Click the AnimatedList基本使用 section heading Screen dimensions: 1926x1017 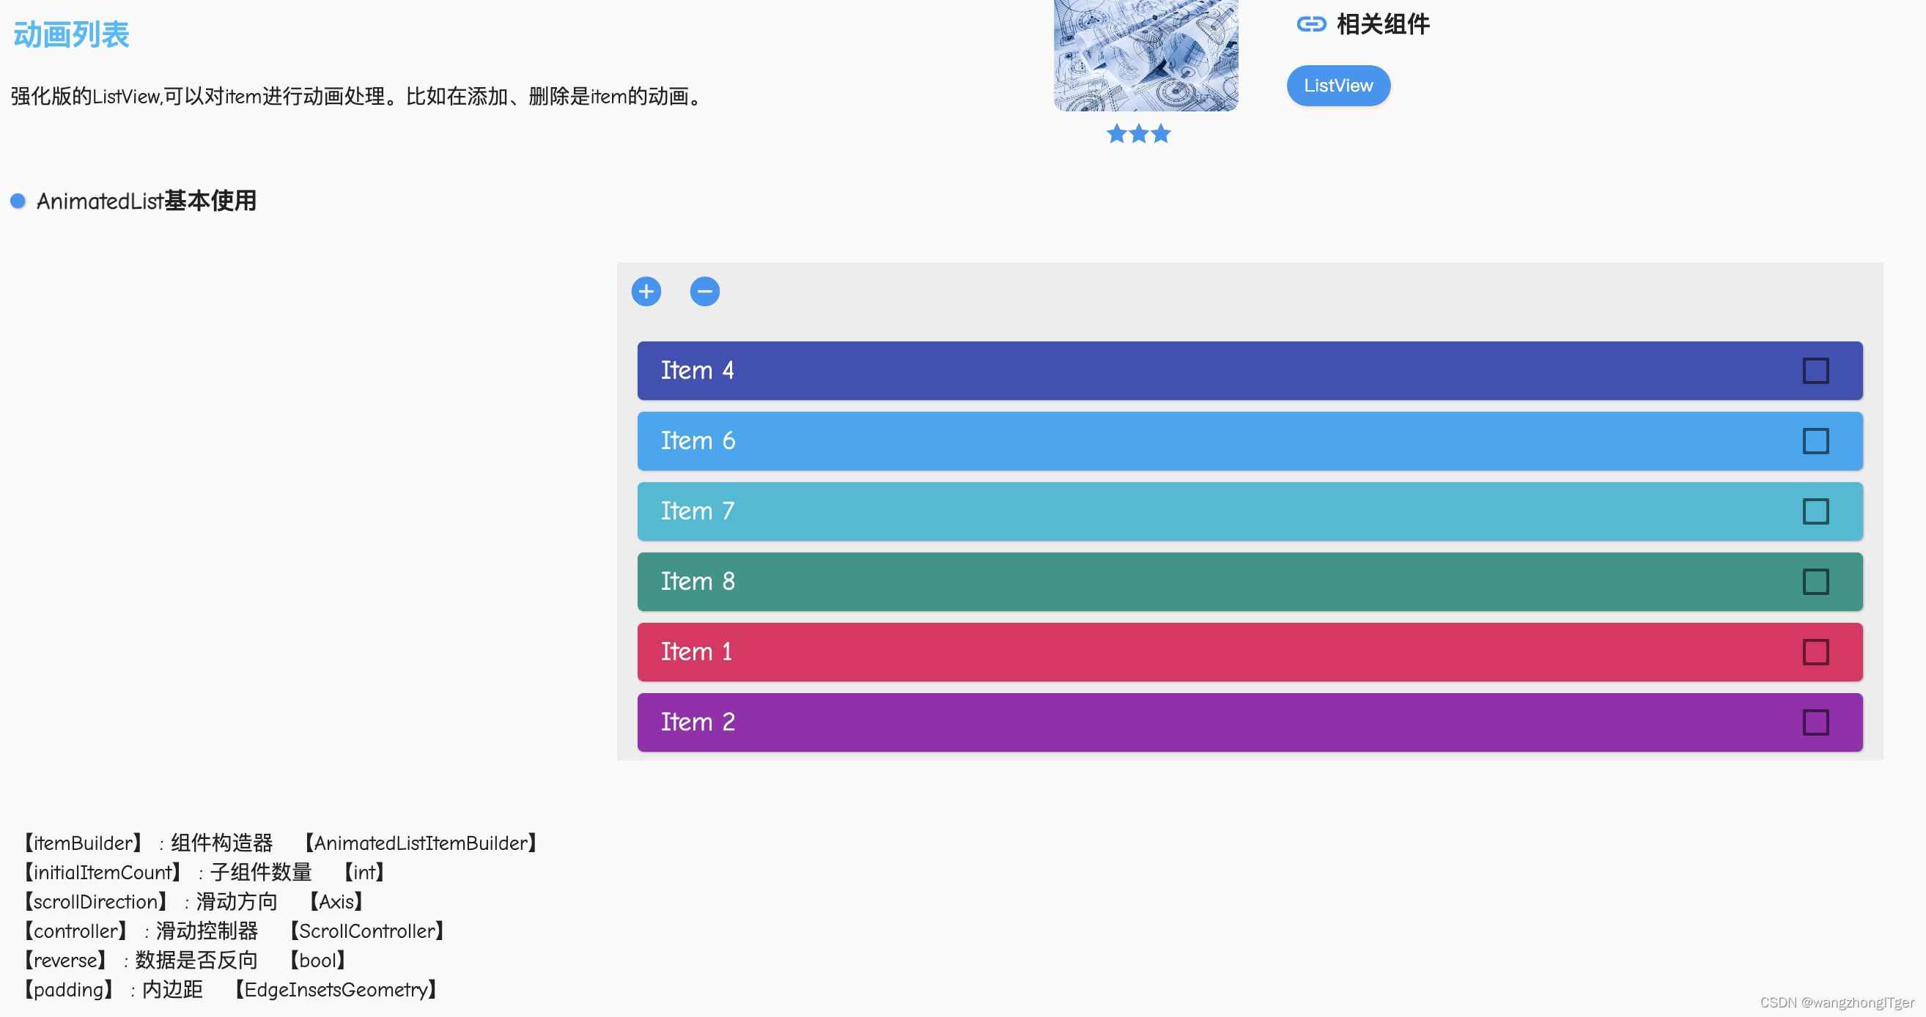coord(147,201)
